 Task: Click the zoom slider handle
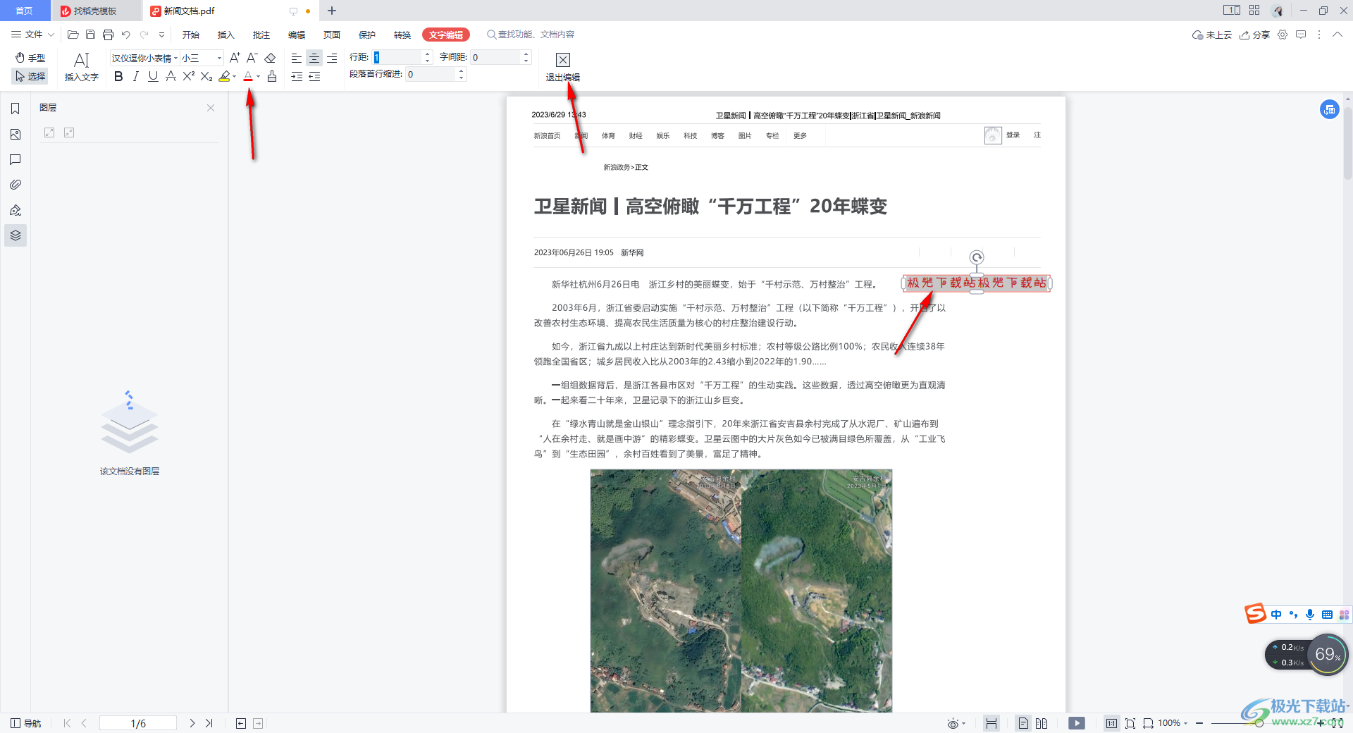tap(1259, 723)
